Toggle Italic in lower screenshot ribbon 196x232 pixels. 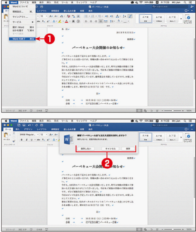click(27, 140)
